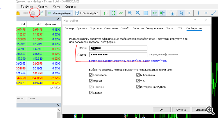
Task: Switch to the Торговля tab
Action: (x=96, y=28)
